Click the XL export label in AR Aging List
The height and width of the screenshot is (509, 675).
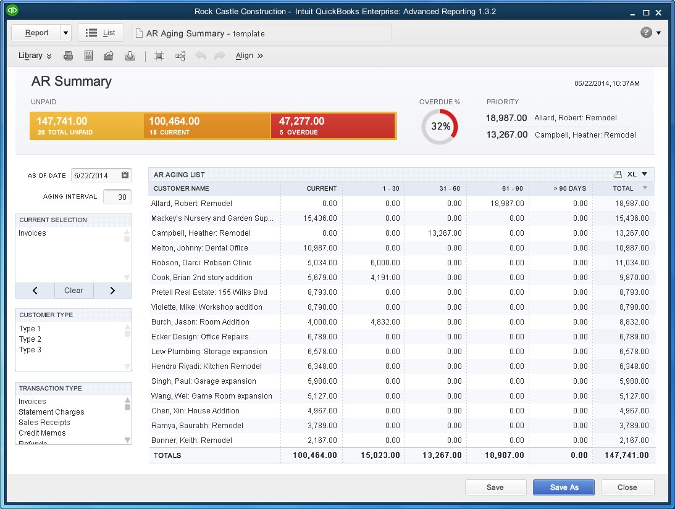632,174
